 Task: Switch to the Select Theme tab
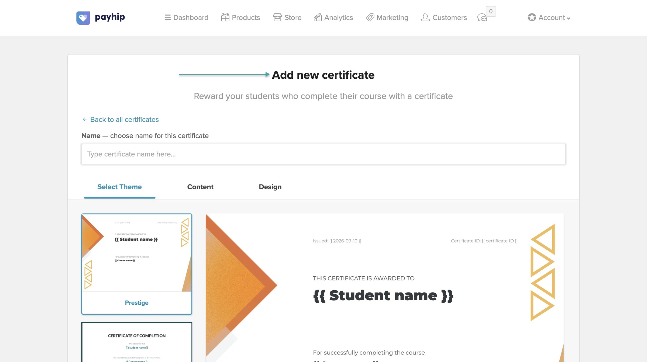pyautogui.click(x=119, y=187)
